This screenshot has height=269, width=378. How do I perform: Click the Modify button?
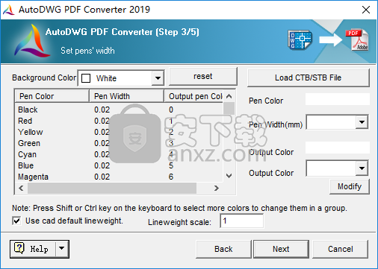tap(350, 186)
